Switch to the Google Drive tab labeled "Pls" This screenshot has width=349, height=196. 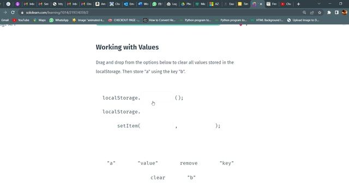click(x=186, y=4)
